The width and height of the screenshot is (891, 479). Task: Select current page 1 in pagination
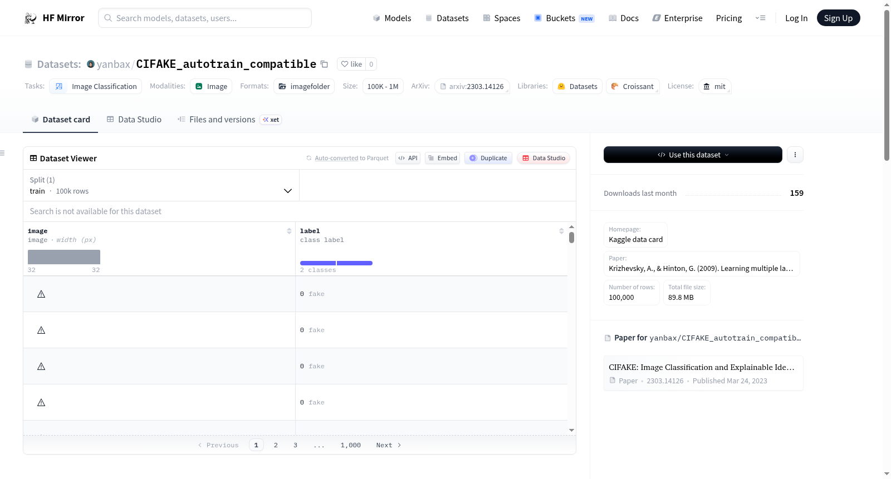[x=256, y=445]
